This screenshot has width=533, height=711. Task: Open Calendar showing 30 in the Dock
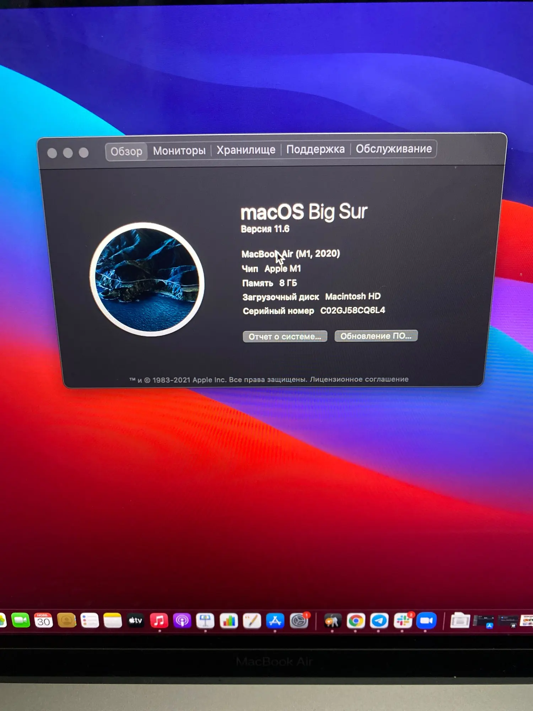point(43,621)
